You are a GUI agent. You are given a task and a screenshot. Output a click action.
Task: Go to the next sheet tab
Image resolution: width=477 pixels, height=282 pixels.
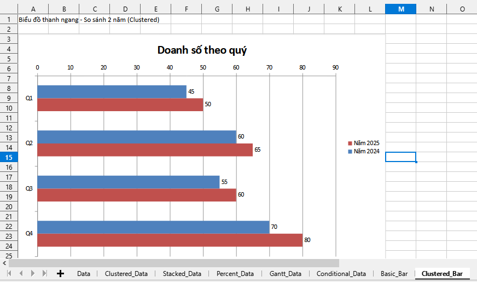click(33, 273)
